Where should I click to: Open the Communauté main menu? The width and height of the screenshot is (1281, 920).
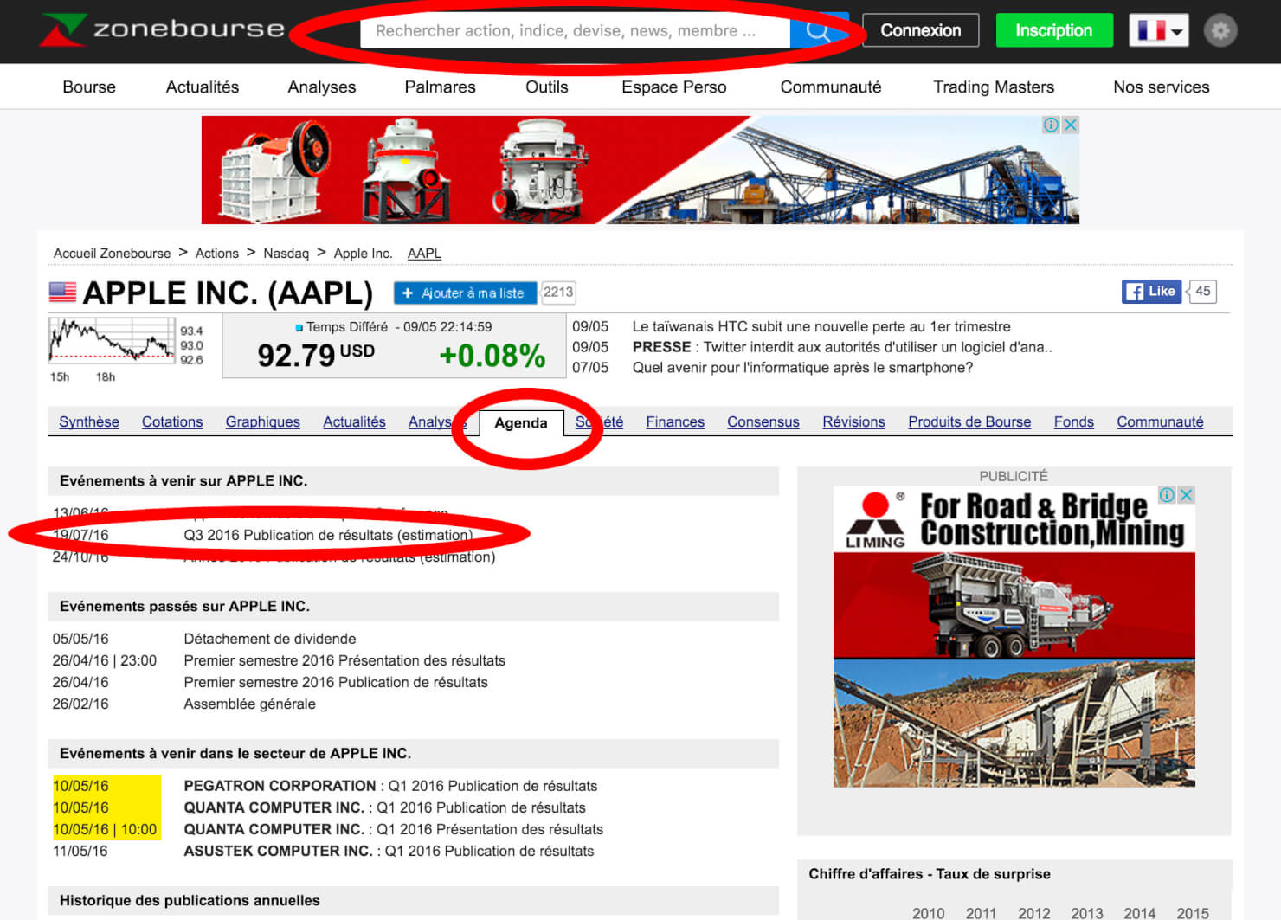831,87
